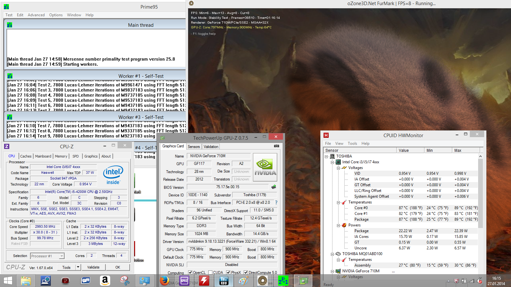Click the battery power tray icon

coord(464,281)
